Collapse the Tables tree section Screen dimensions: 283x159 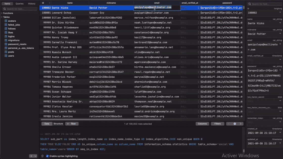2,17
